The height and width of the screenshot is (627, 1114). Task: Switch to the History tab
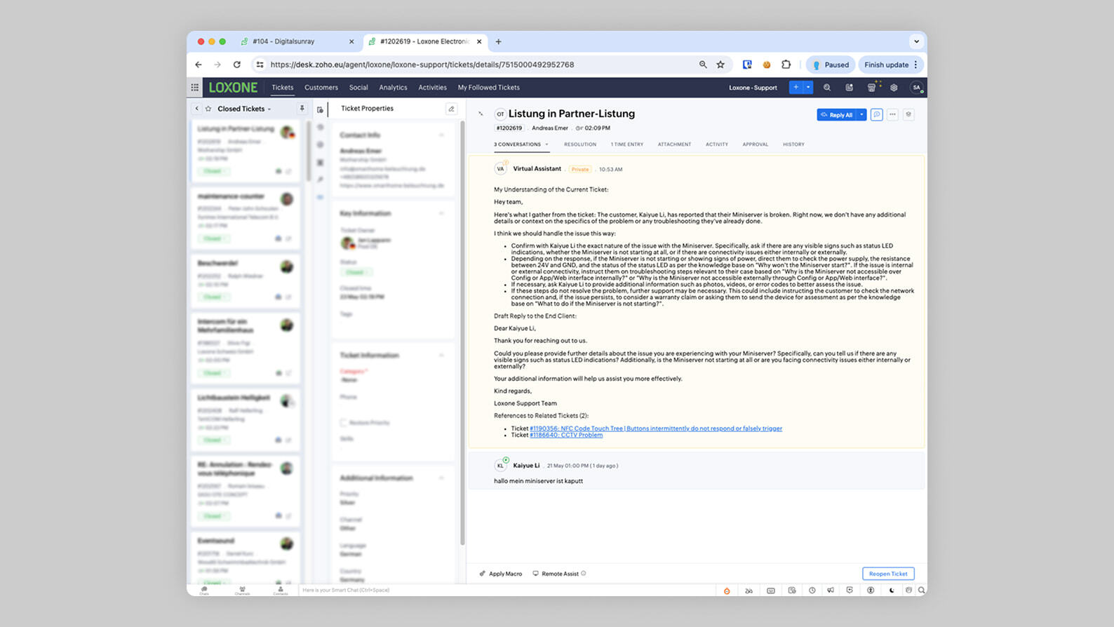pyautogui.click(x=793, y=144)
